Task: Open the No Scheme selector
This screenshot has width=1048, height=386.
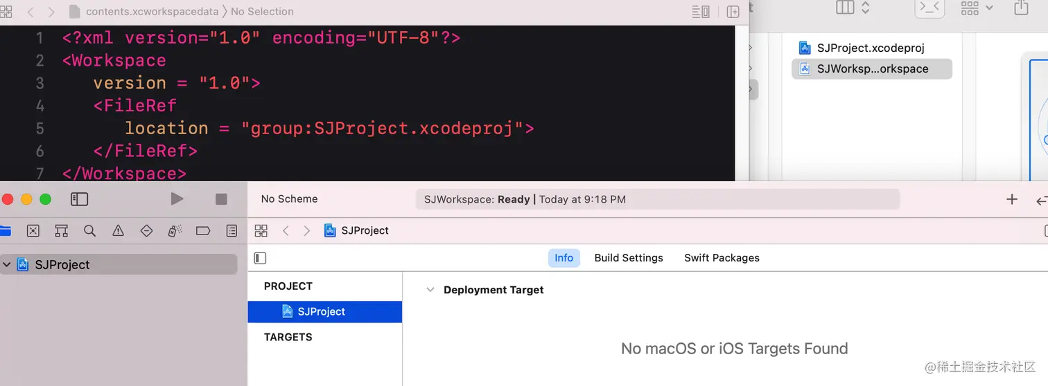Action: [289, 199]
